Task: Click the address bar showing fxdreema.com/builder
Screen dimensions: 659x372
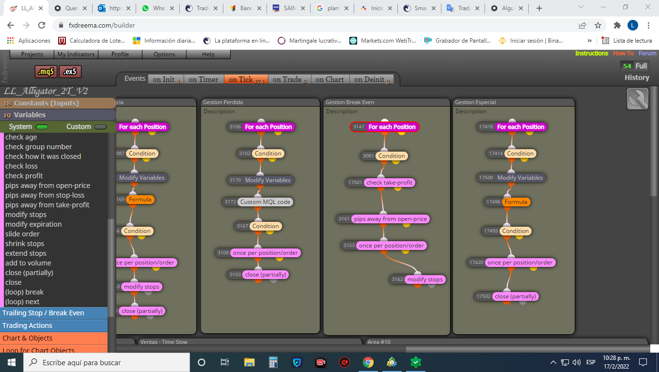Action: (x=315, y=25)
